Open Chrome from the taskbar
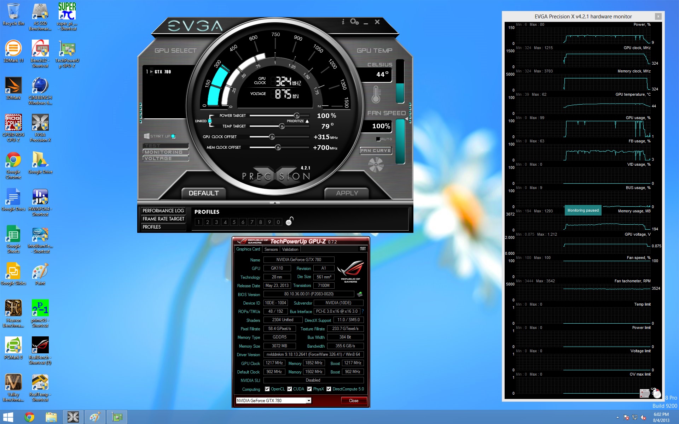Screen dimensions: 679x424 point(29,417)
